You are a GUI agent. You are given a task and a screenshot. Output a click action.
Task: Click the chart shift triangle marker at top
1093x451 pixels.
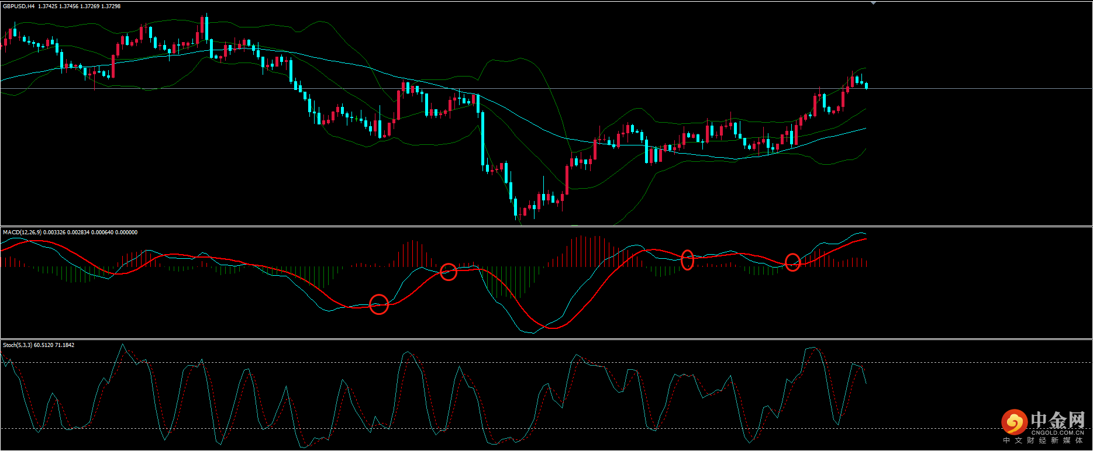pos(873,4)
